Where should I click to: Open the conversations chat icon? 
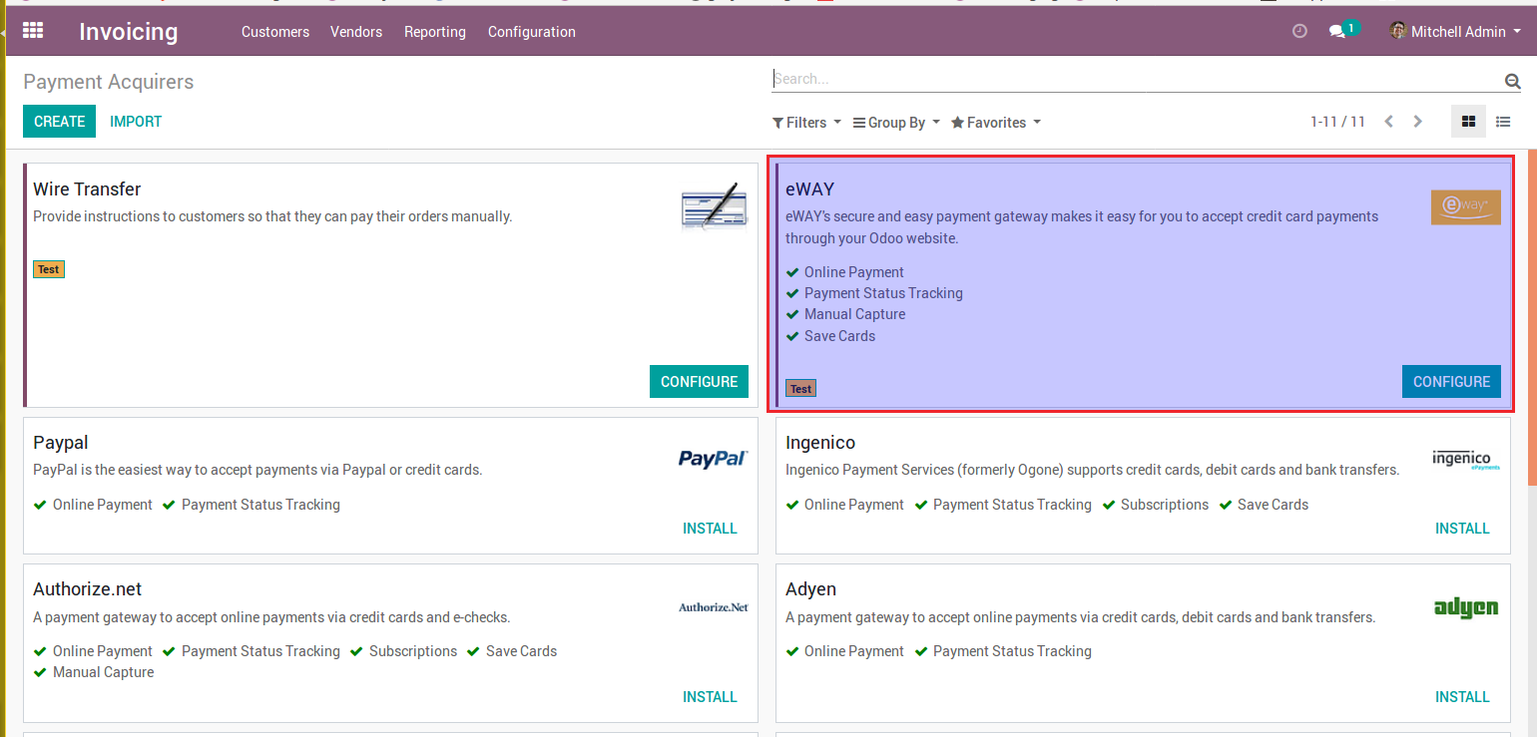coord(1337,32)
